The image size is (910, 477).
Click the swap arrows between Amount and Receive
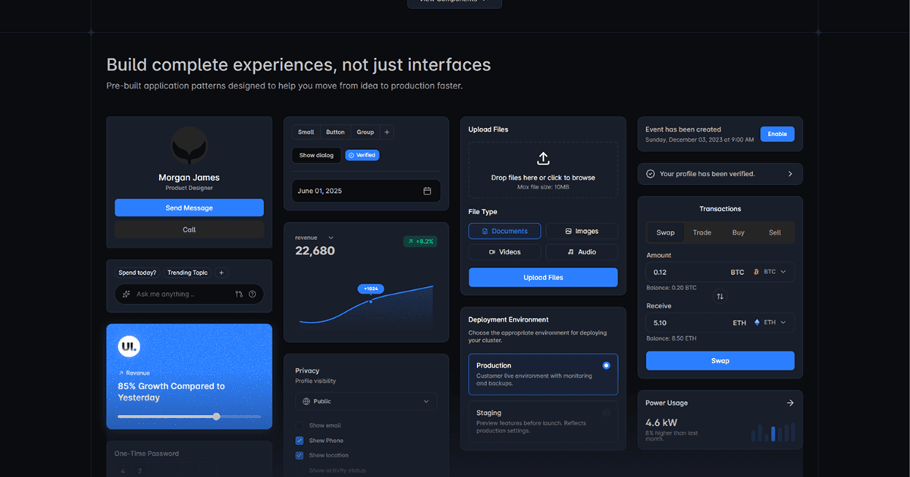pyautogui.click(x=720, y=296)
